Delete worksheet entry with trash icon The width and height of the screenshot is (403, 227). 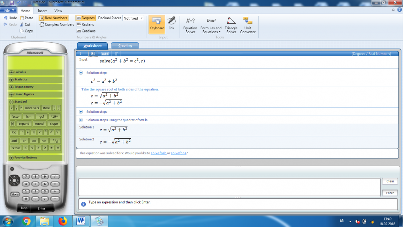coord(116,54)
